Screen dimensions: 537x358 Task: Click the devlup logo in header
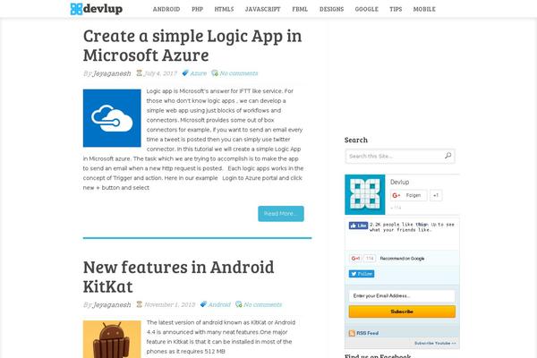pos(97,9)
